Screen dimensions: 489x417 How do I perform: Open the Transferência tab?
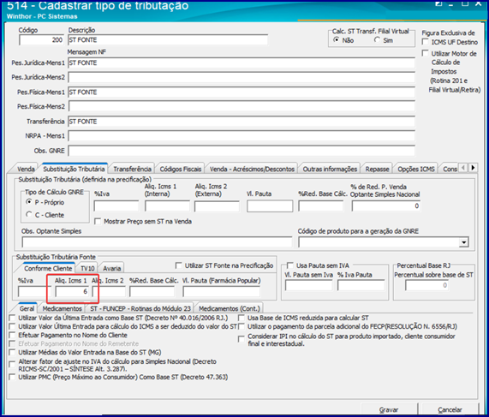coord(132,169)
